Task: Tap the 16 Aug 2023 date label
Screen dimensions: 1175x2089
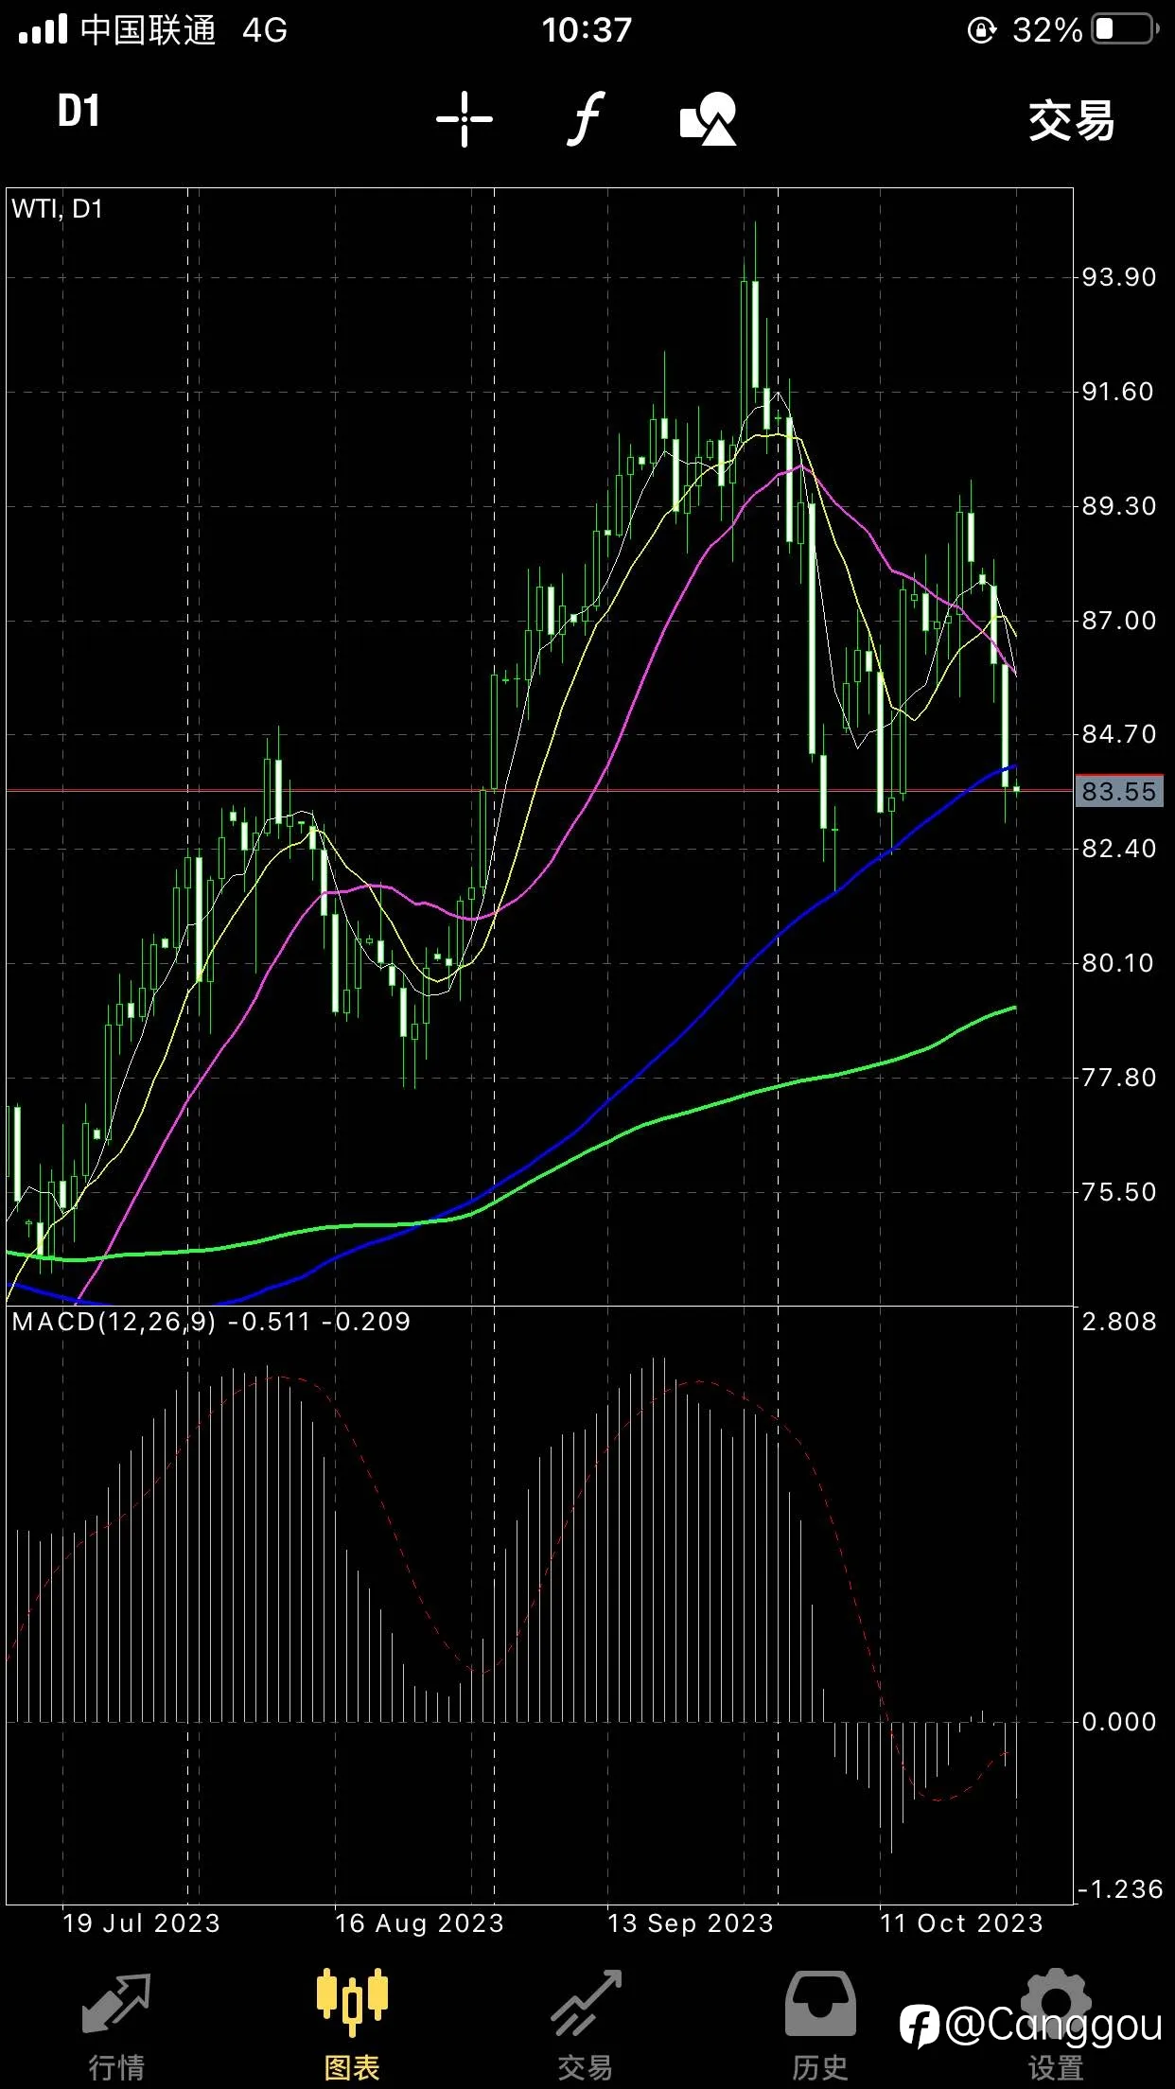Action: click(x=419, y=1923)
